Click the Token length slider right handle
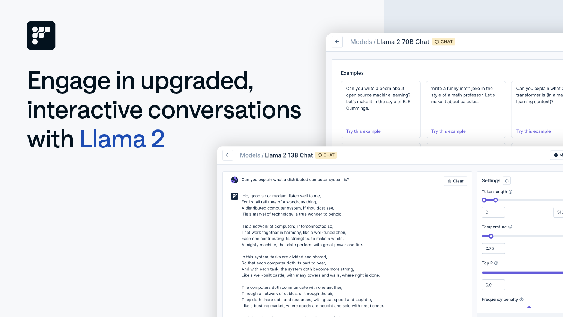Viewport: 563px width, 317px height. (495, 200)
